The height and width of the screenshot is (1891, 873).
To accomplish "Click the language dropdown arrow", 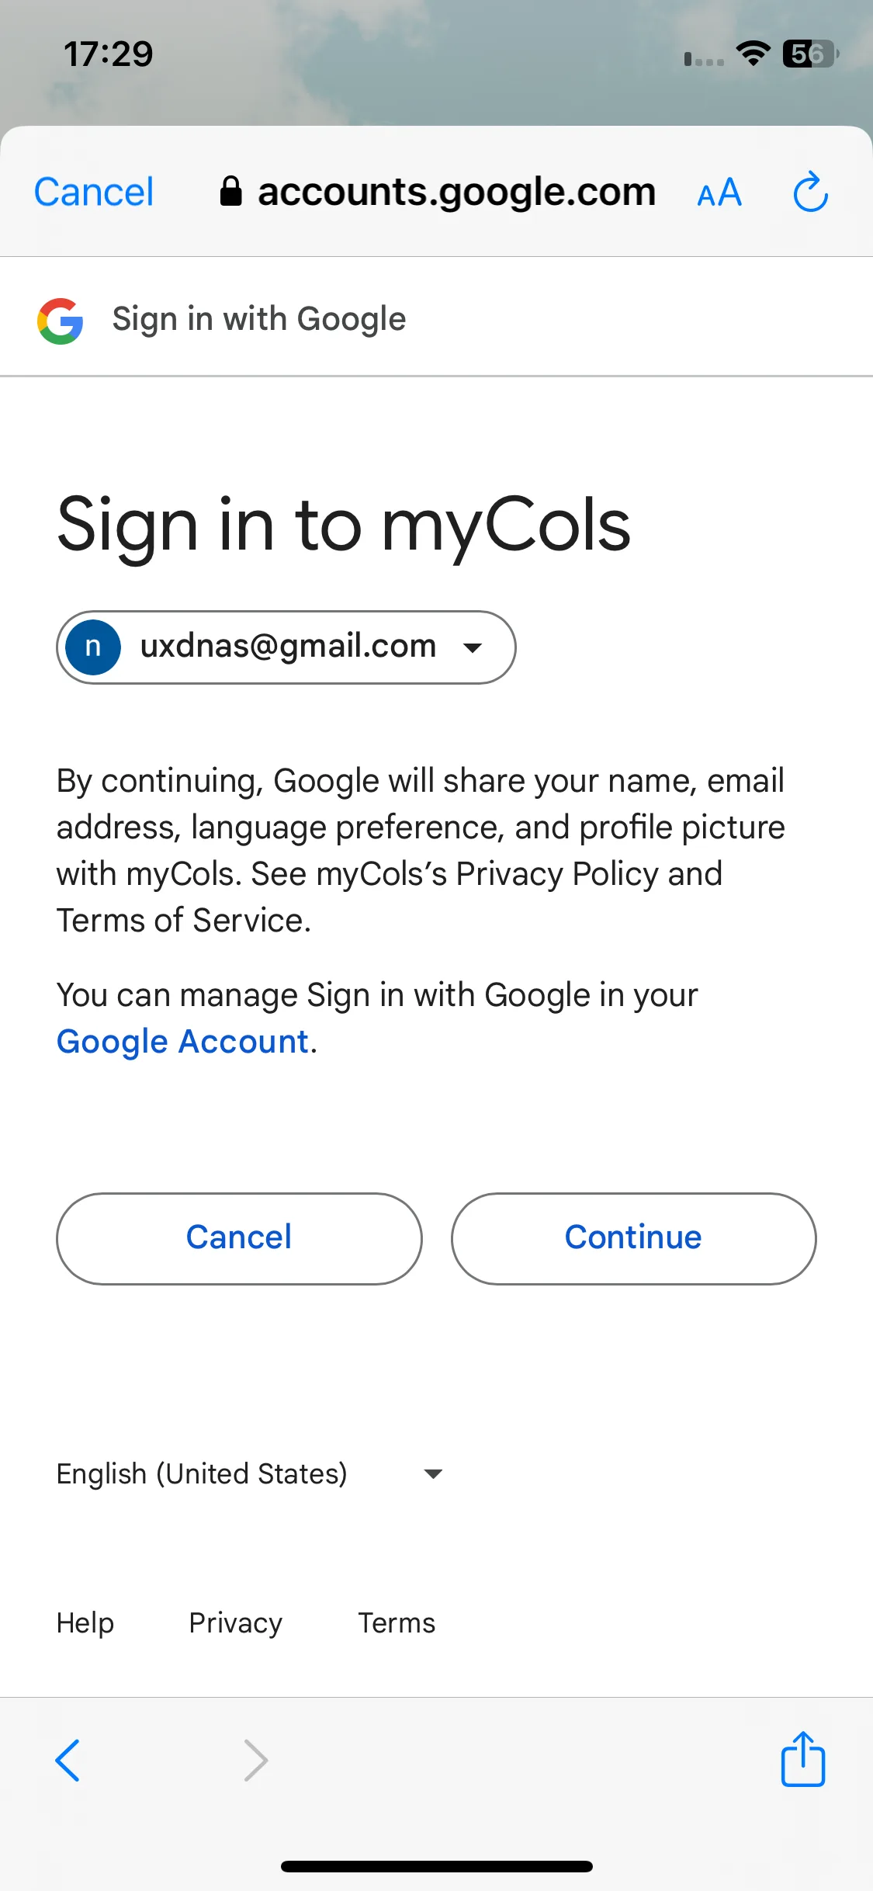I will 433,1473.
